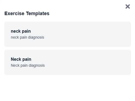
Task: Click lowercase "neck" in first card's title
Action: point(16,31)
